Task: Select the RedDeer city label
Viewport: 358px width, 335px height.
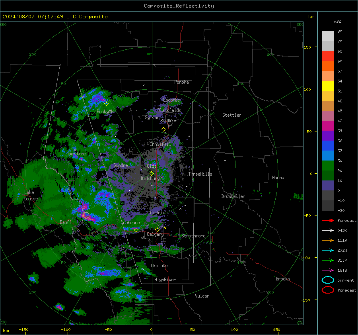Action: click(x=169, y=121)
